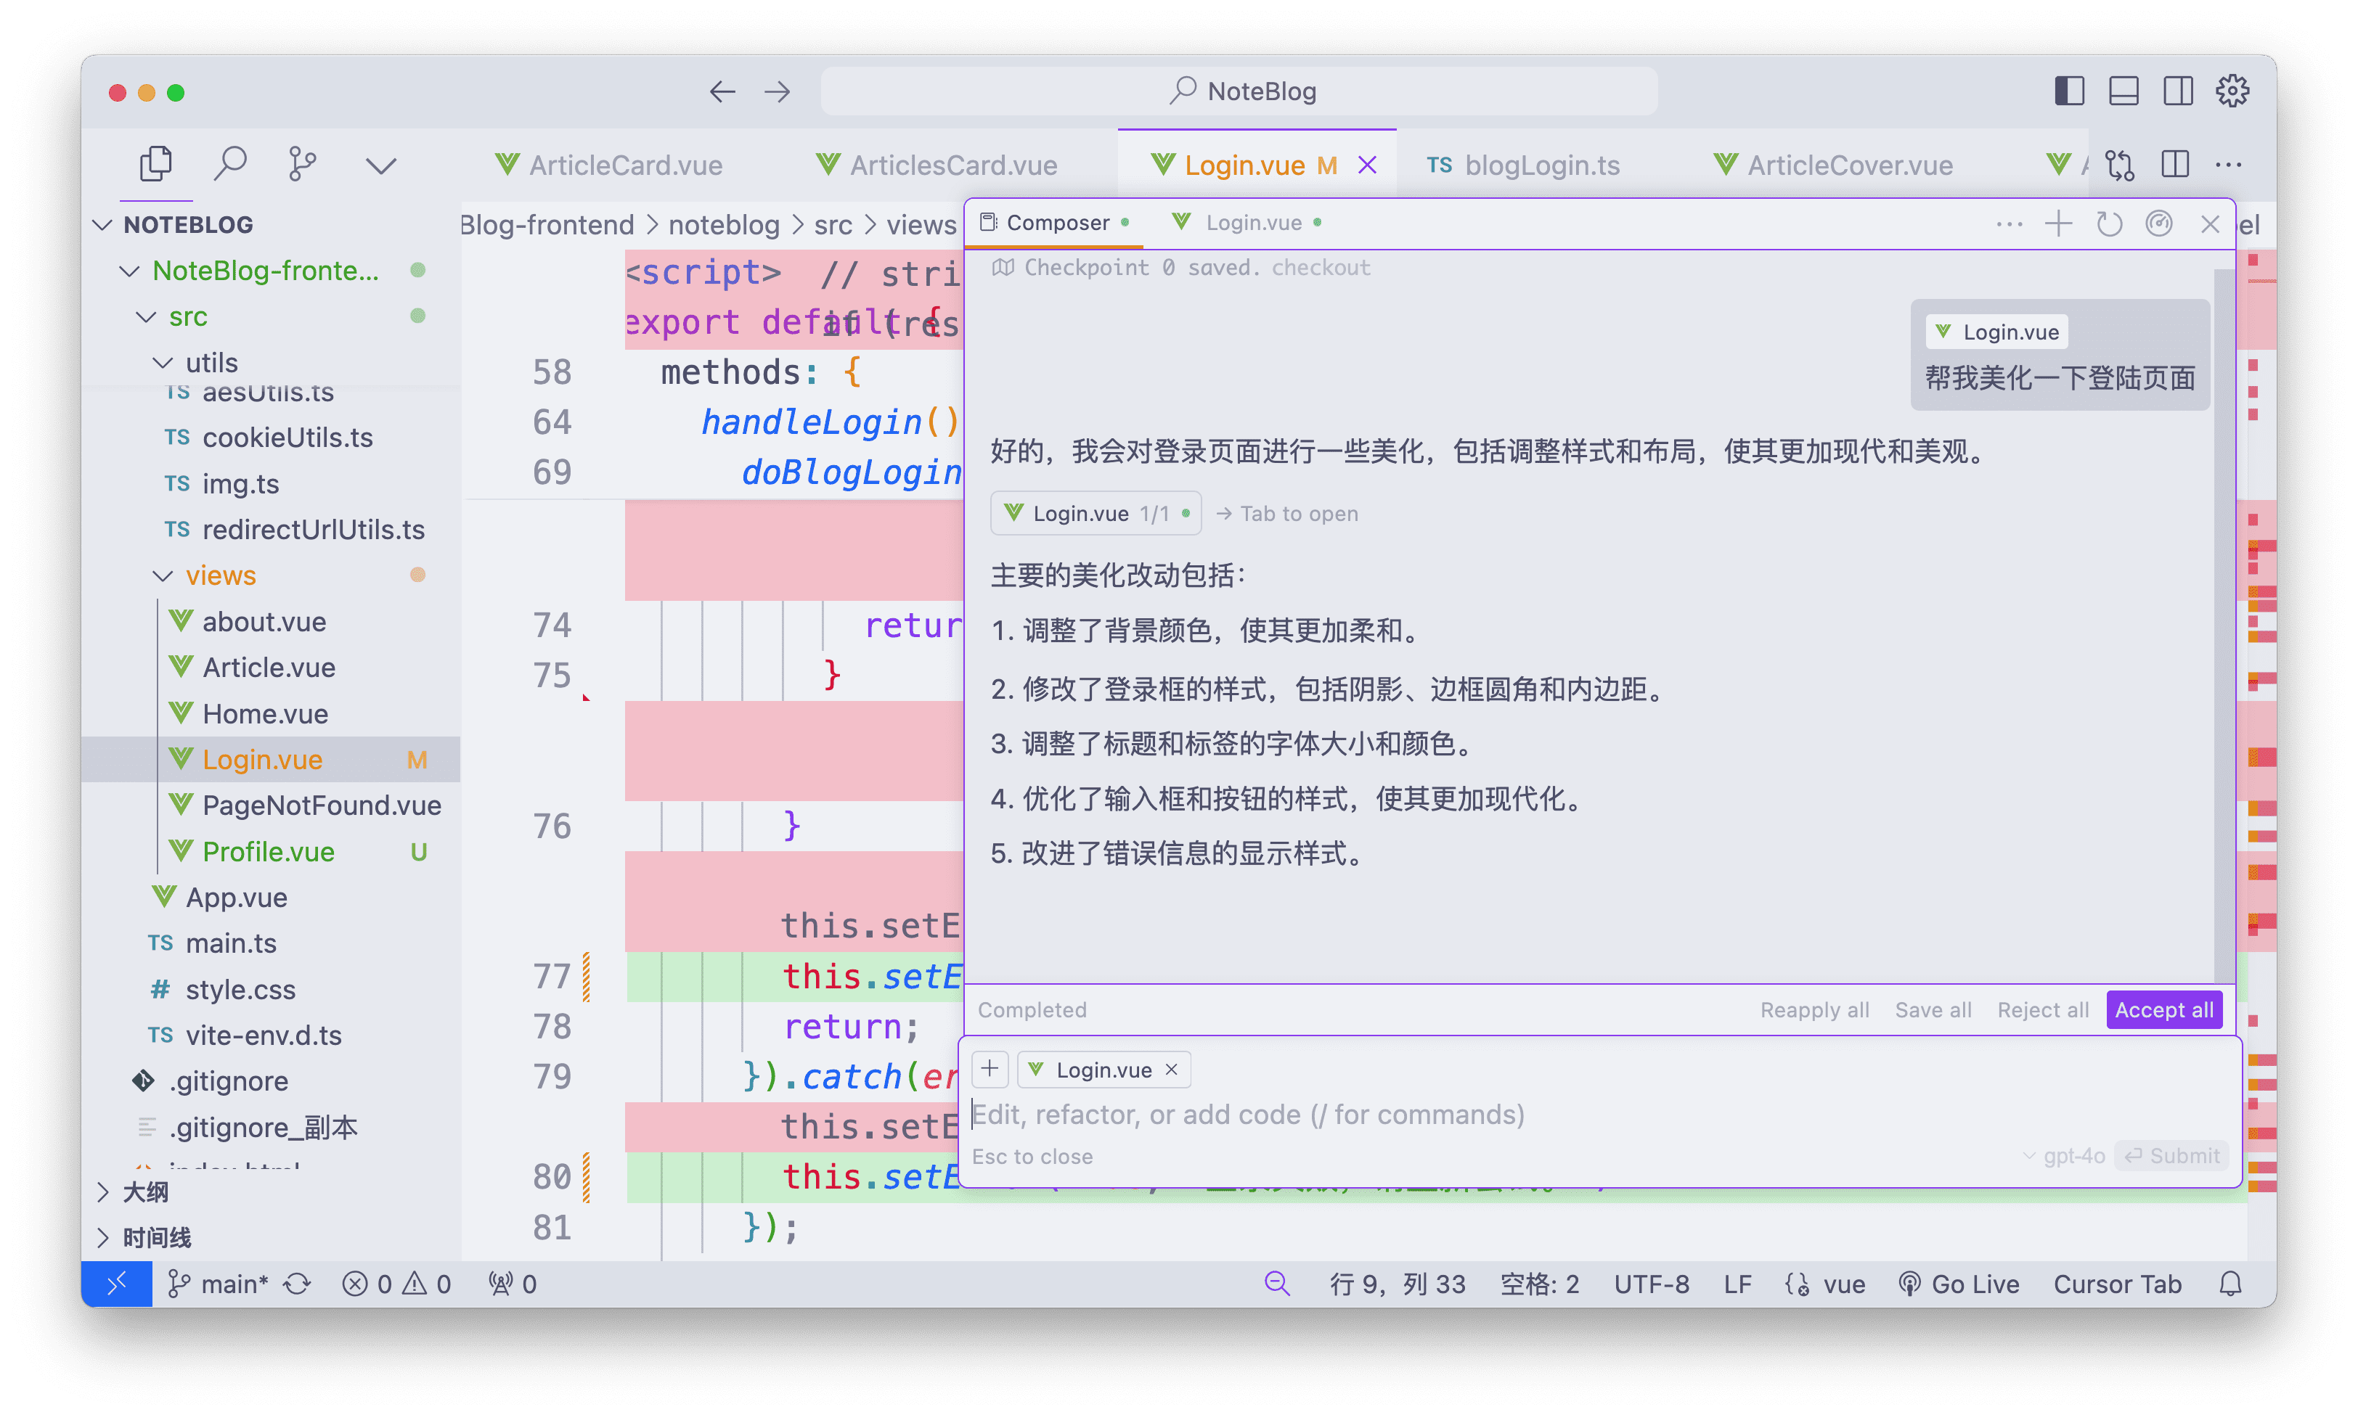Open changes compare icon in editor toolbar
Viewport: 2358px width, 1415px height.
[x=2120, y=165]
